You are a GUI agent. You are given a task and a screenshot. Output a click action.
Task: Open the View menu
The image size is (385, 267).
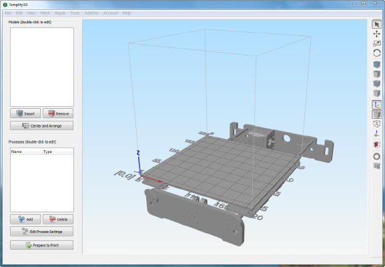click(31, 13)
